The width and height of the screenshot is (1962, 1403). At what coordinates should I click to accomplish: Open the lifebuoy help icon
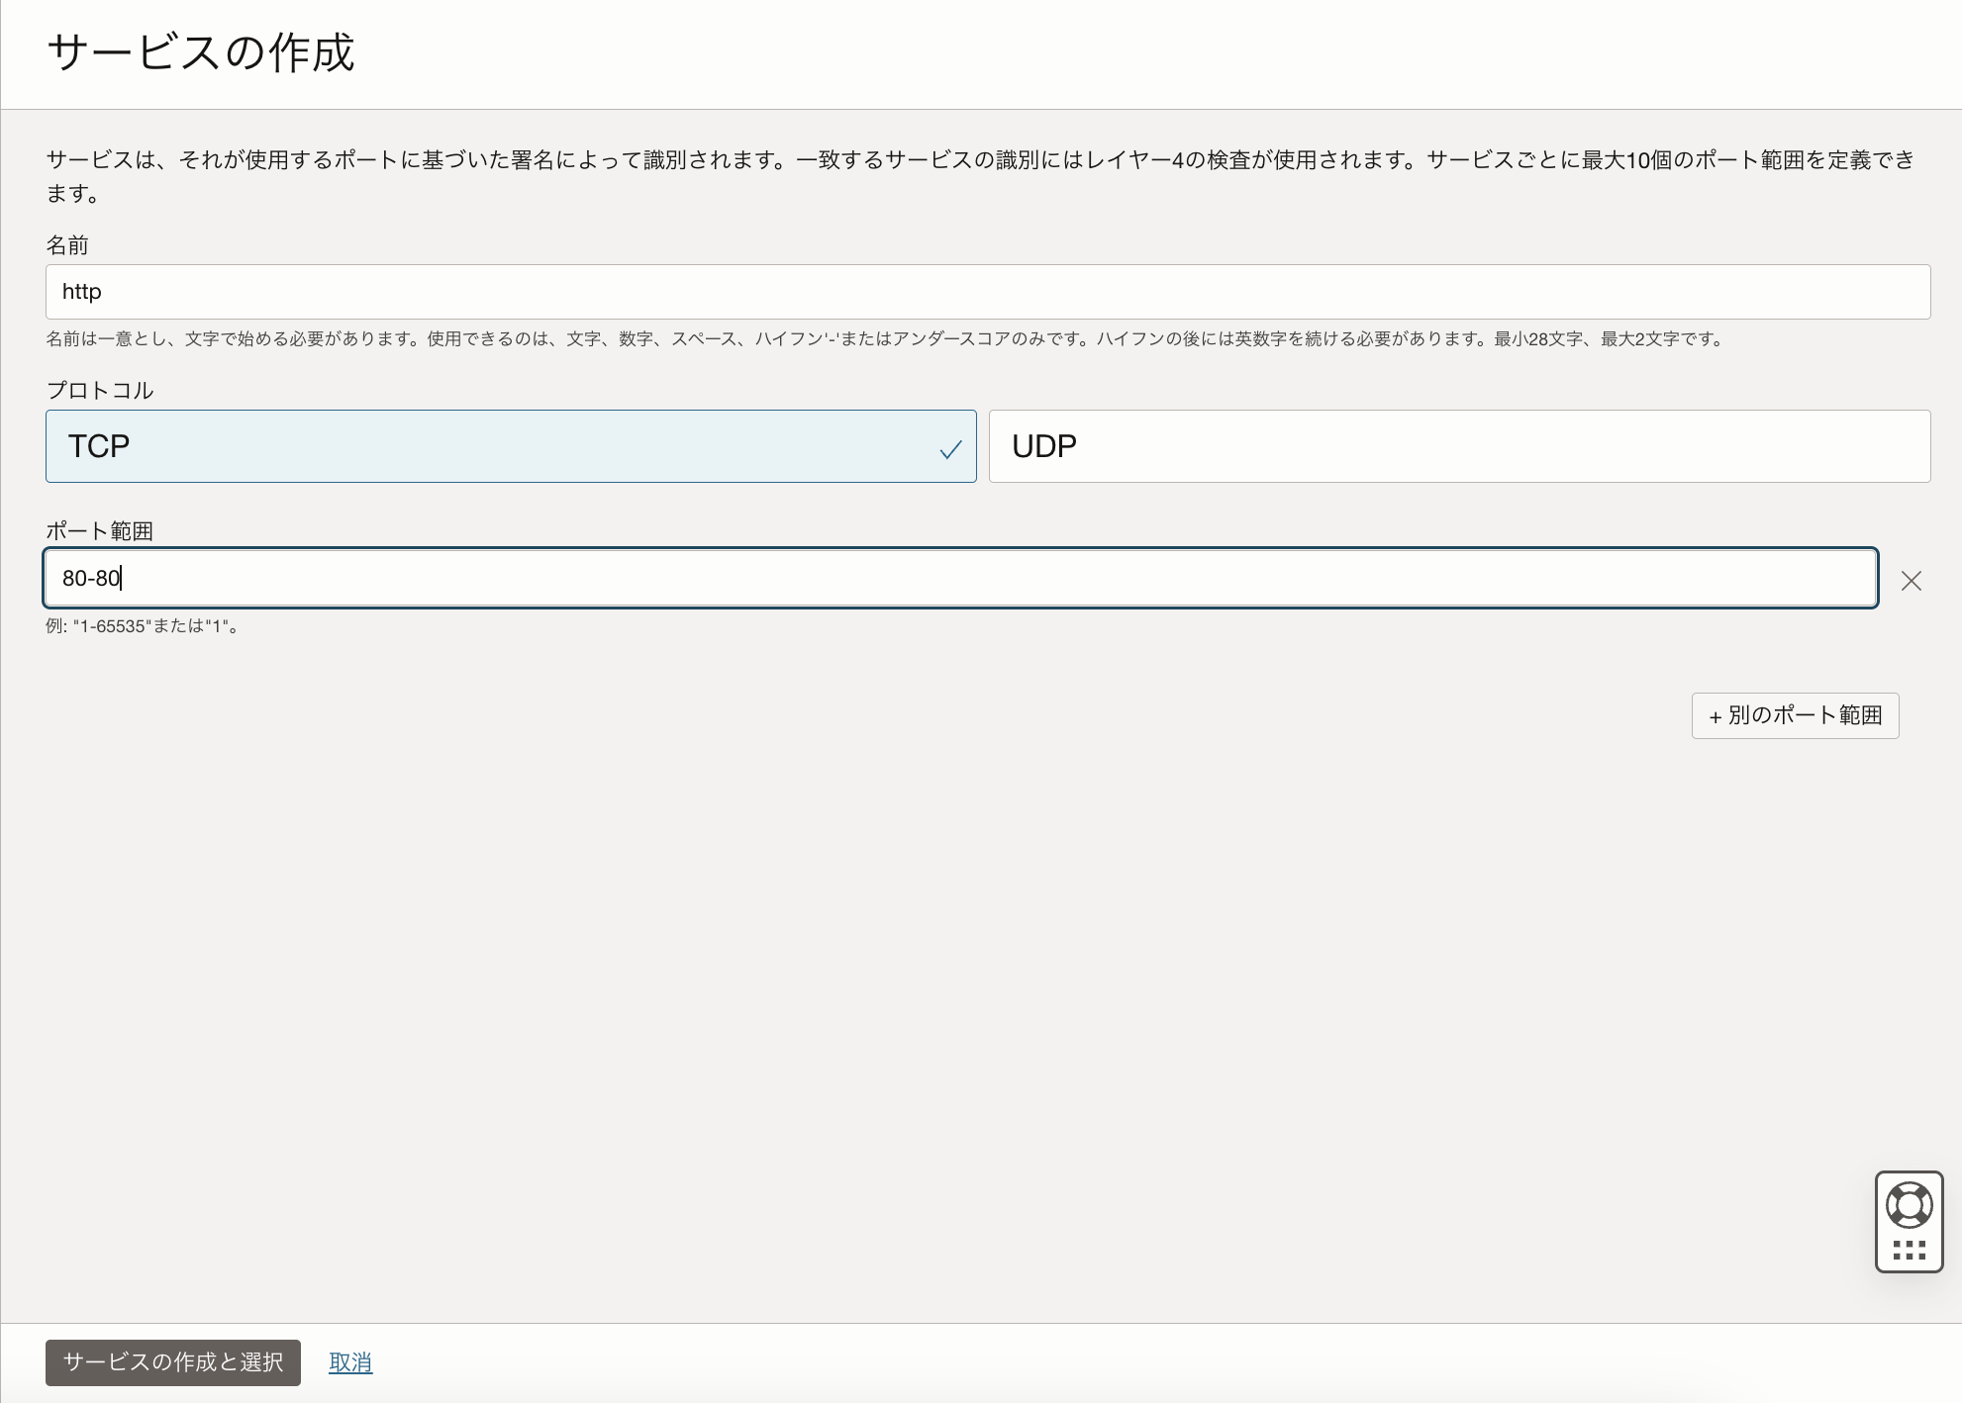(1909, 1205)
